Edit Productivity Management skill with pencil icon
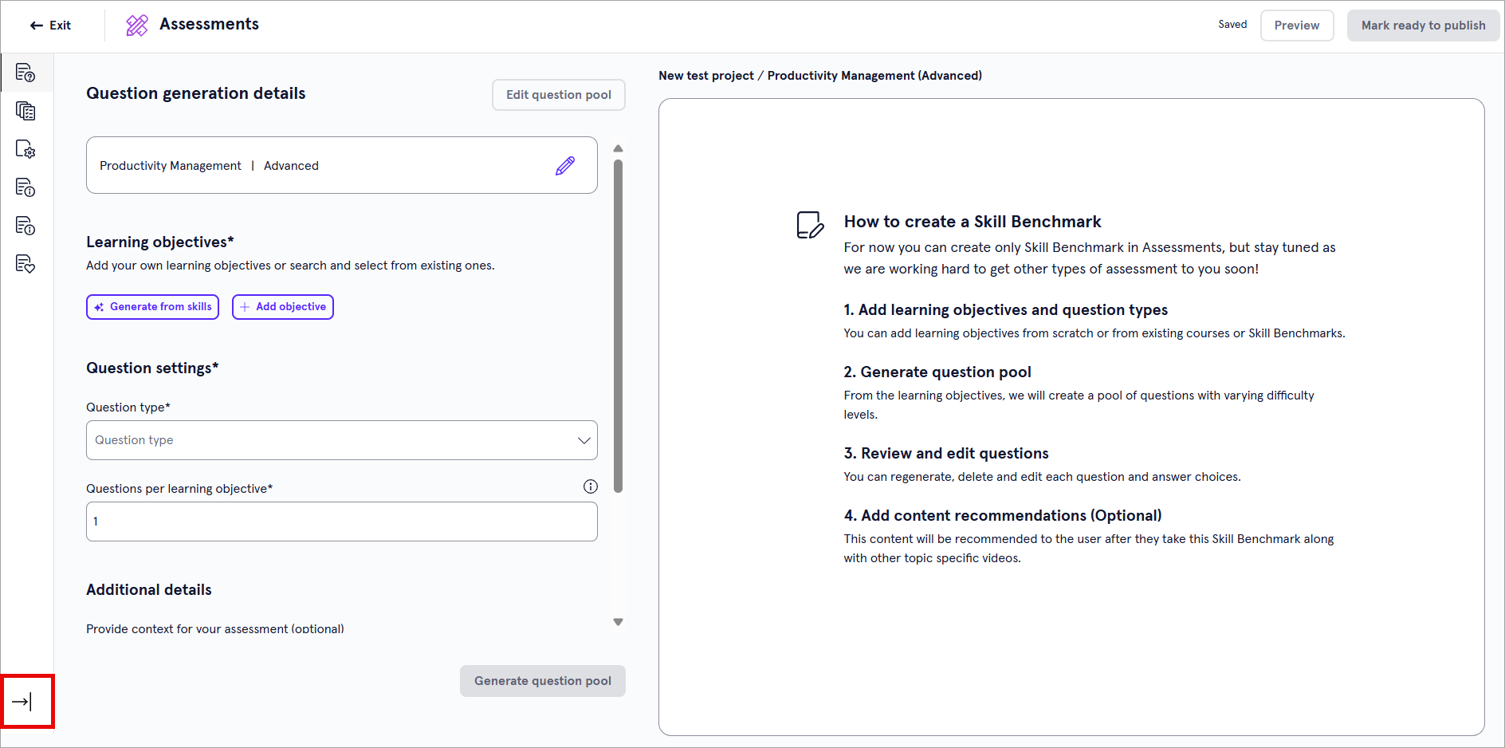 [564, 166]
